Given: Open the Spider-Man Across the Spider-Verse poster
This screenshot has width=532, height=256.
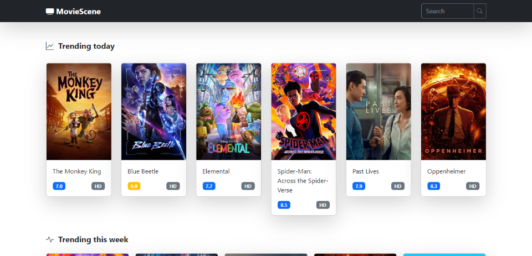Looking at the screenshot, I should pyautogui.click(x=304, y=111).
